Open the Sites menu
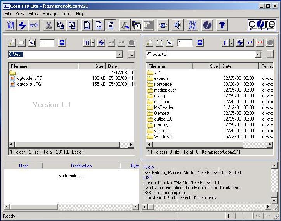 [33, 14]
